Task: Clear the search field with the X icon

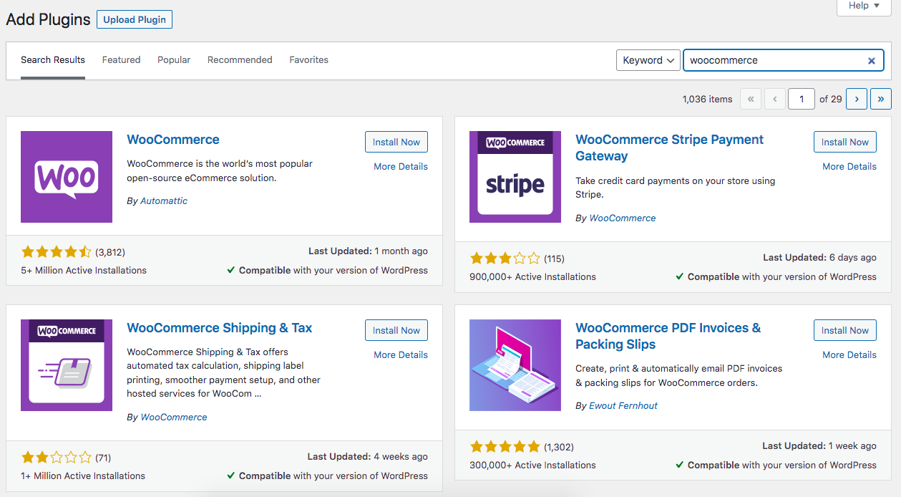Action: [872, 61]
